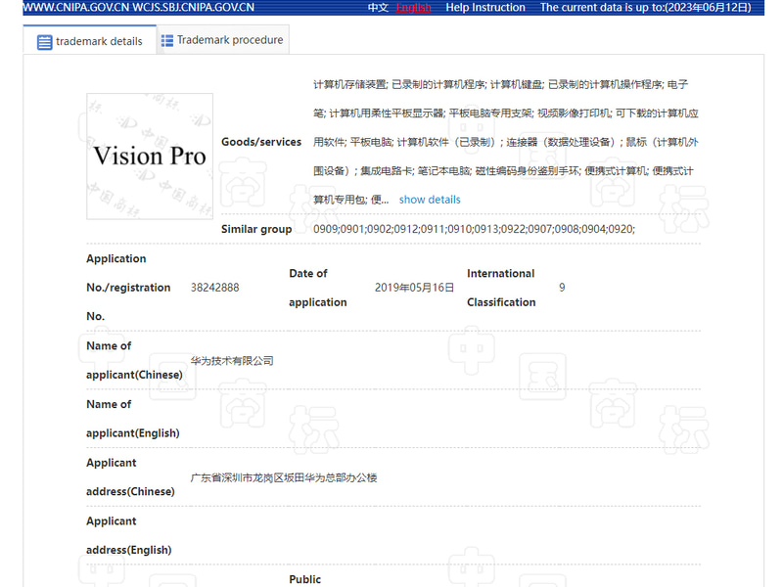783x587 pixels.
Task: Click the Name of applicant(English) label
Action: tap(133, 419)
